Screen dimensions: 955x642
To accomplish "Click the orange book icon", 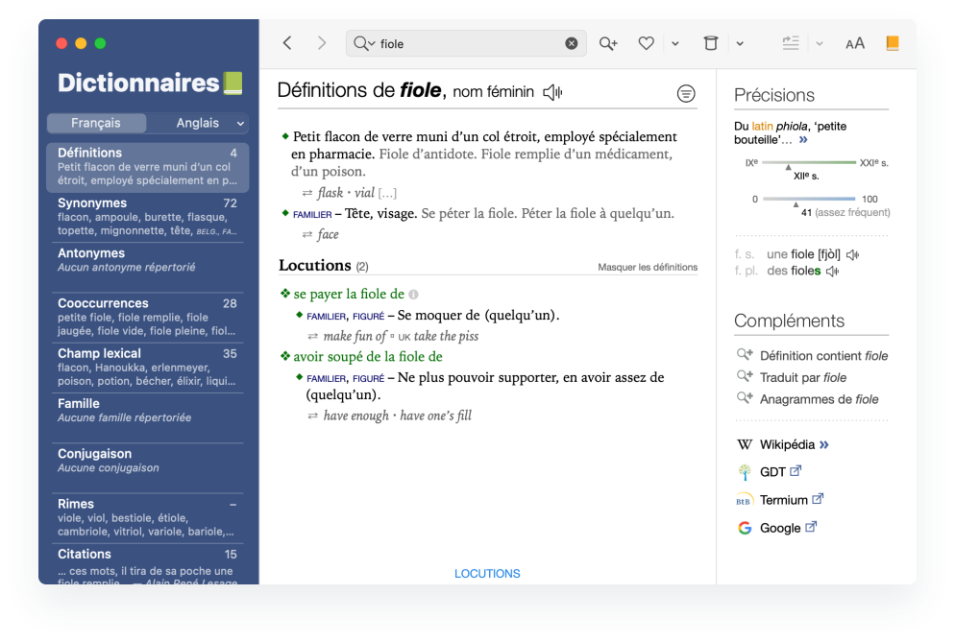I will coord(893,43).
